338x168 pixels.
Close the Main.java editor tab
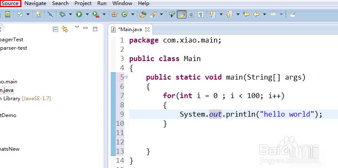coord(147,29)
